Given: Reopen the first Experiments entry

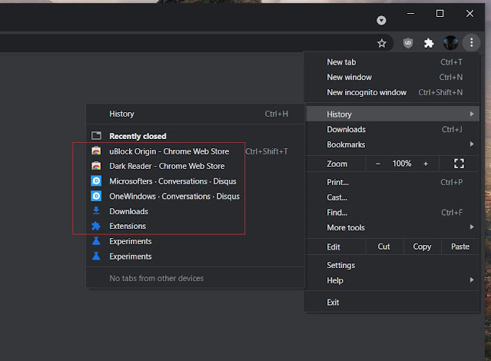Looking at the screenshot, I should point(195,241).
